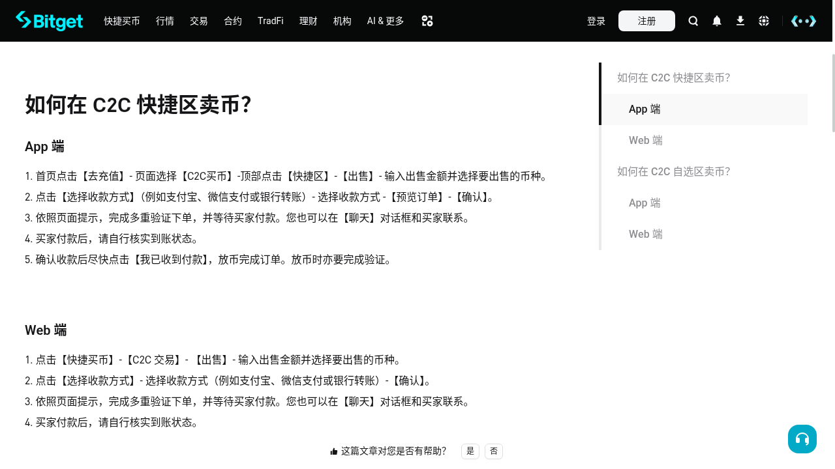Vote 是 that the article helped

(x=470, y=451)
